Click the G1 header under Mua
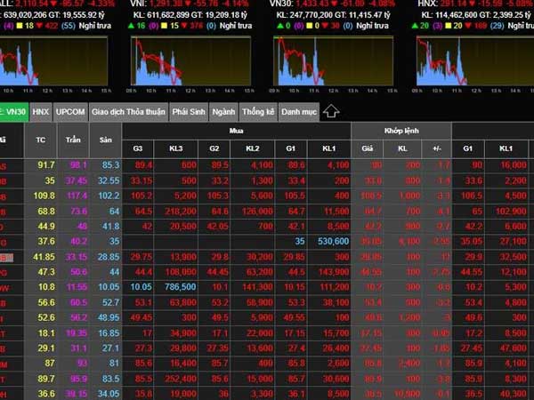The height and width of the screenshot is (400, 534). pos(290,149)
